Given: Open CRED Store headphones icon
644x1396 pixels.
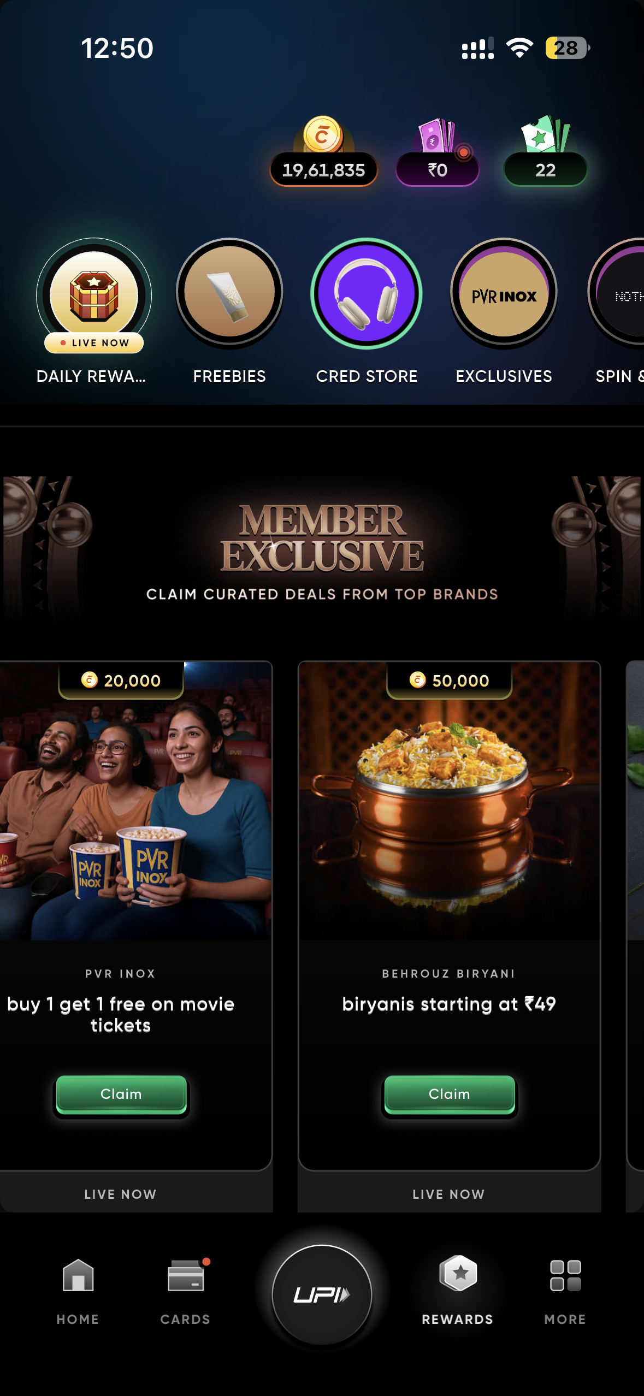Looking at the screenshot, I should click(x=367, y=293).
